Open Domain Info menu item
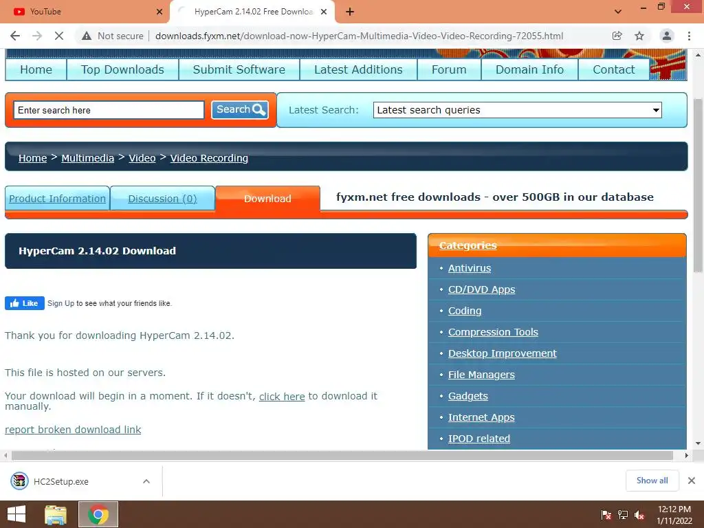This screenshot has height=528, width=704. click(x=529, y=69)
